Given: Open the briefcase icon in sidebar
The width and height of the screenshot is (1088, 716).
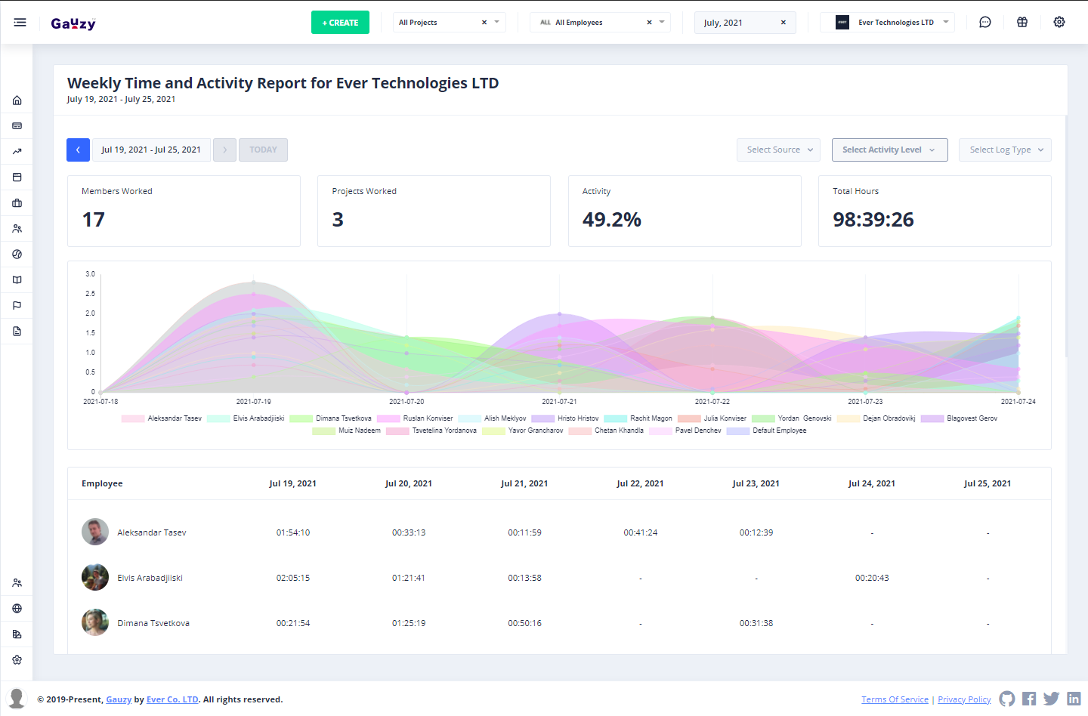Looking at the screenshot, I should pos(17,203).
